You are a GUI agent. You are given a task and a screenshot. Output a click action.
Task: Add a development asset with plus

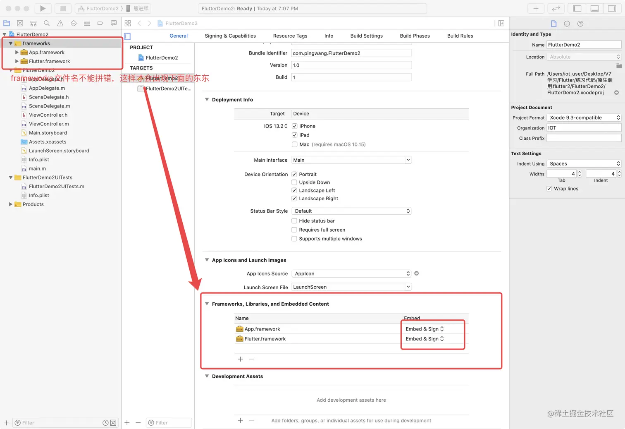[240, 420]
